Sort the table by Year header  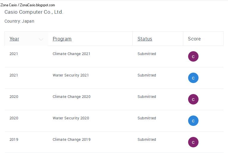point(14,39)
